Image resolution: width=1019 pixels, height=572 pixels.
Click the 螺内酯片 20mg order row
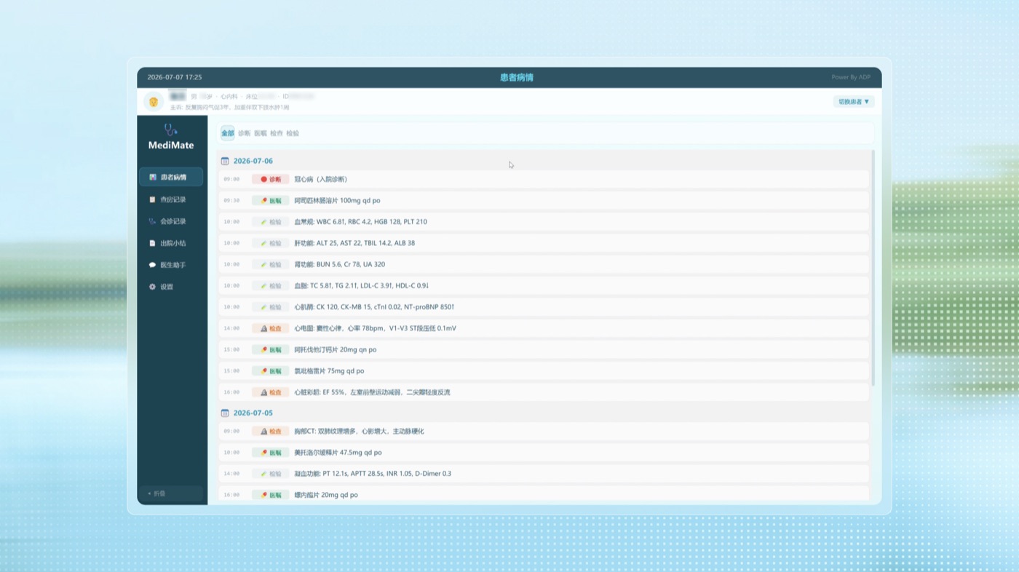tap(544, 495)
